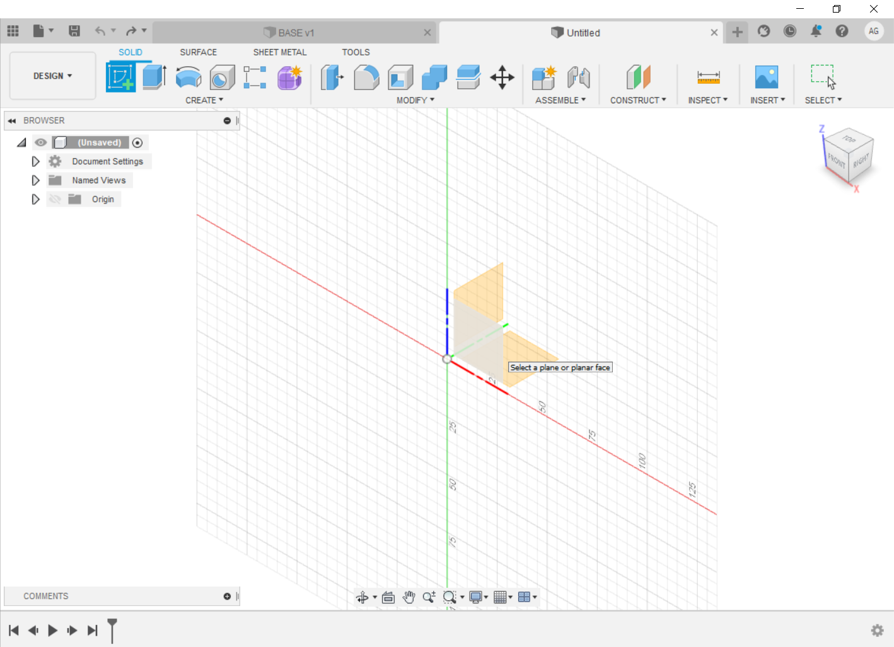Open the Job Status clock icon
Image resolution: width=894 pixels, height=647 pixels.
[790, 31]
